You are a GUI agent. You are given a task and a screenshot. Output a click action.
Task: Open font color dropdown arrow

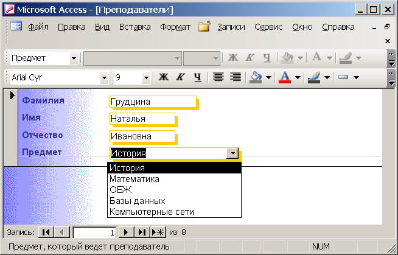[x=298, y=77]
